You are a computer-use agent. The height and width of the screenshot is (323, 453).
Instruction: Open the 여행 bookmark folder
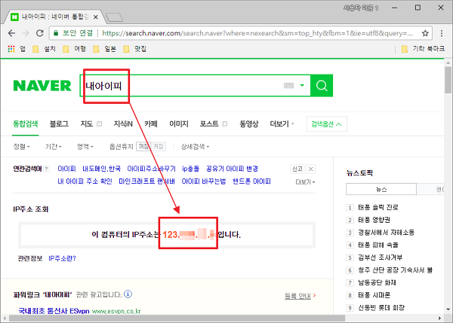(x=75, y=49)
